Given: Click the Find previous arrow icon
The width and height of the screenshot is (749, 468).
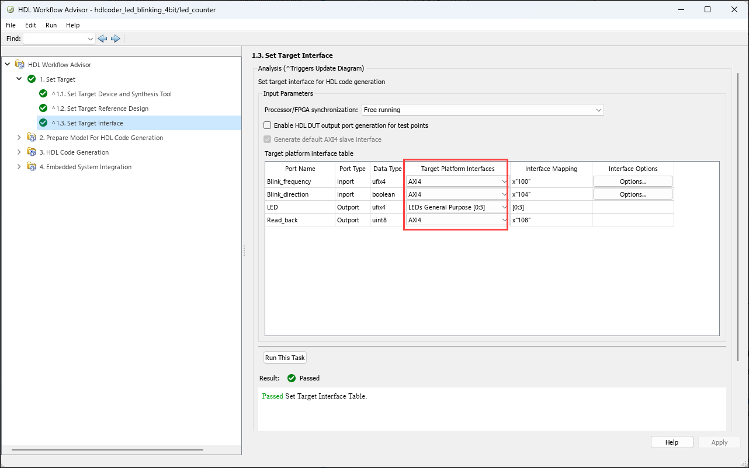Looking at the screenshot, I should click(102, 39).
